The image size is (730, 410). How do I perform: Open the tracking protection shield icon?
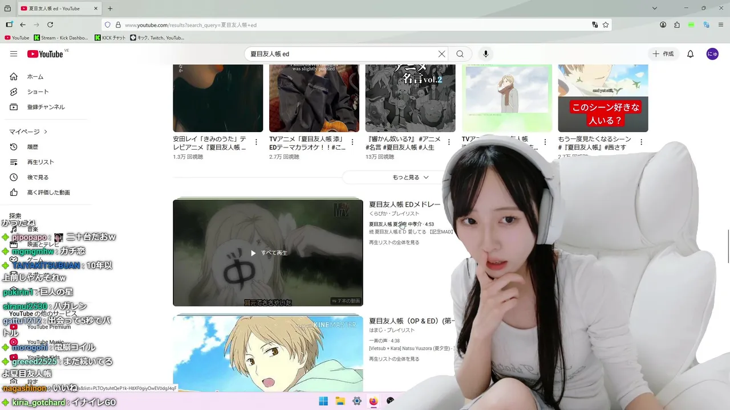coord(107,25)
